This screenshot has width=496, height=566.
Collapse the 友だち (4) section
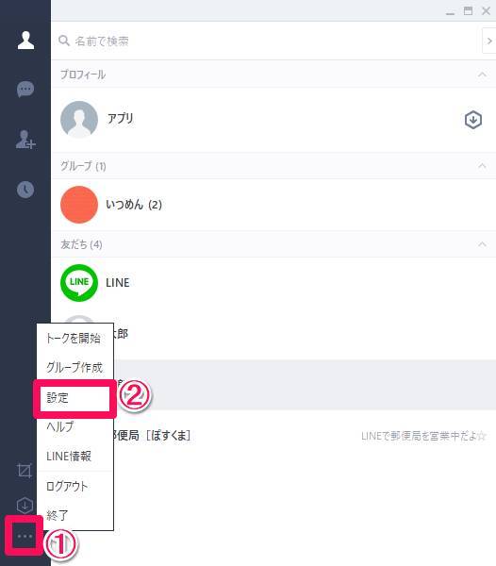coord(482,244)
